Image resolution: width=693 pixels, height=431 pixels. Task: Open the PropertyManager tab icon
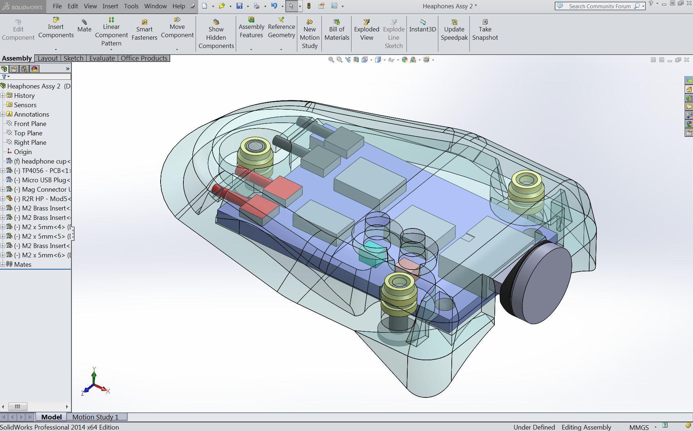(x=14, y=69)
